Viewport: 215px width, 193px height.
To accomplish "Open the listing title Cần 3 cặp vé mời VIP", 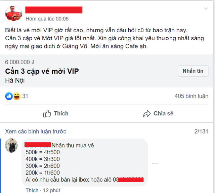I will point(42,71).
